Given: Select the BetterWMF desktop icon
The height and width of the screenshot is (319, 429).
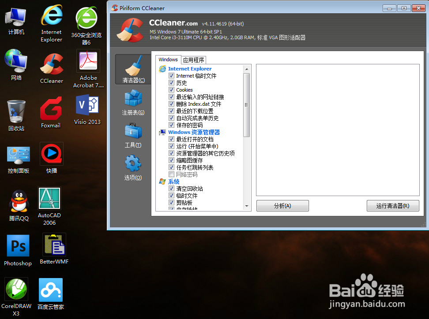Looking at the screenshot, I should tap(54, 249).
